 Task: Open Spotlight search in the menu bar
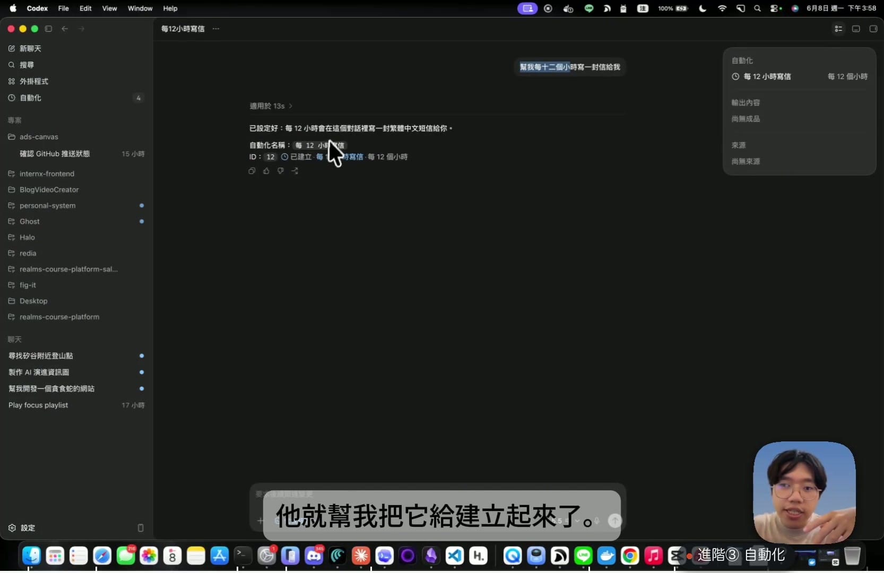[x=757, y=8]
